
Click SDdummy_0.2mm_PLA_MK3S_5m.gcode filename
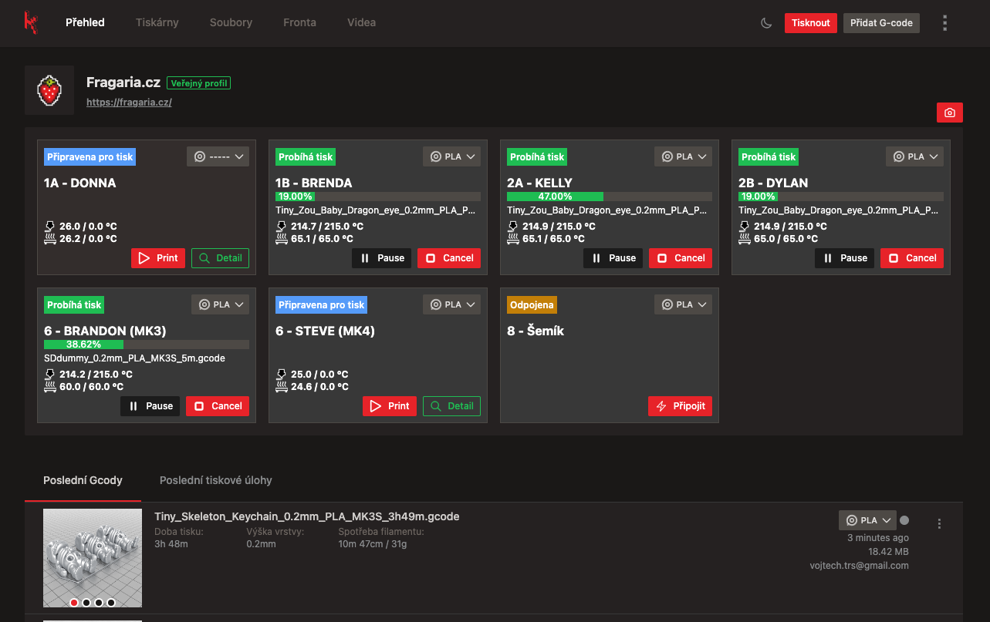135,358
